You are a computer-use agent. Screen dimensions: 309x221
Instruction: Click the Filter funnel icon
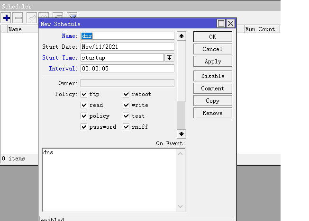click(72, 18)
